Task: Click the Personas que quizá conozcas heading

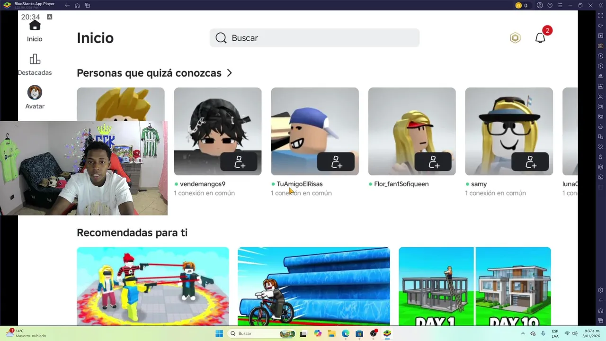Action: (x=149, y=73)
